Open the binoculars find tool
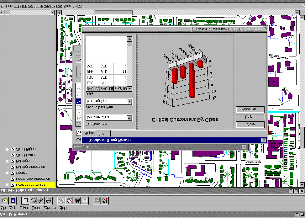Image resolution: width=305 pixels, height=218 pixels. click(77, 200)
